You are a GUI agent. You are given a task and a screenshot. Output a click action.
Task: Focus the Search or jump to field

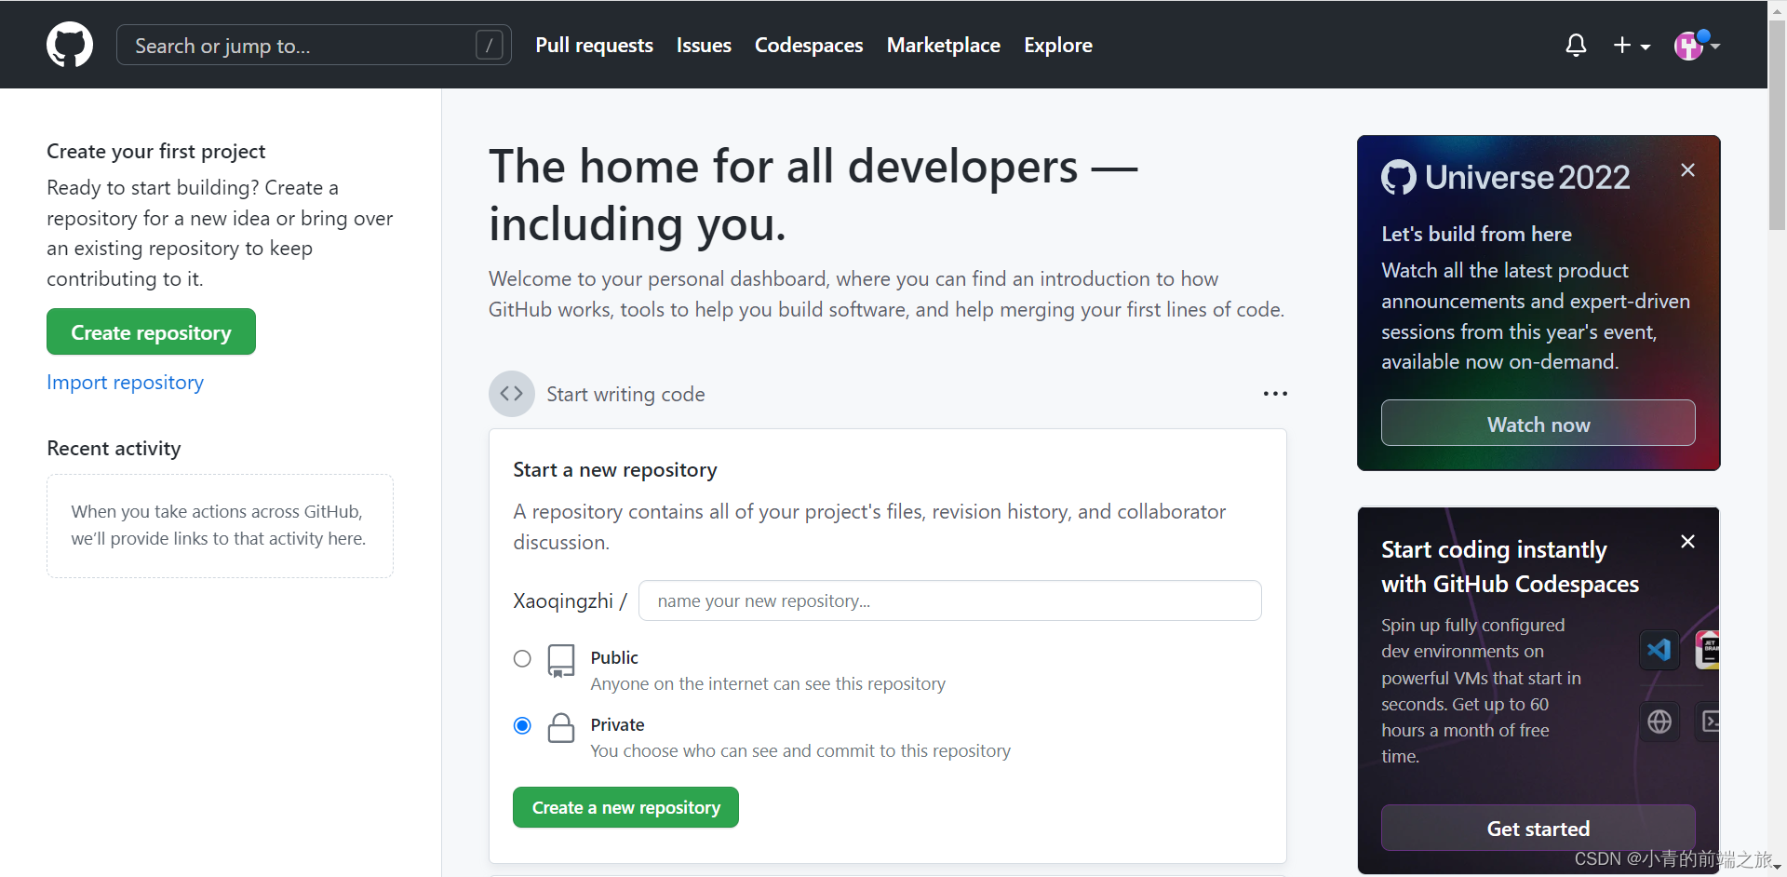[x=314, y=45]
